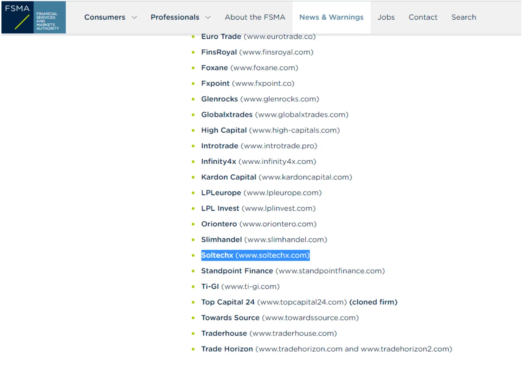Image resolution: width=522 pixels, height=369 pixels.
Task: Open the Search link in navigation
Action: tap(464, 17)
